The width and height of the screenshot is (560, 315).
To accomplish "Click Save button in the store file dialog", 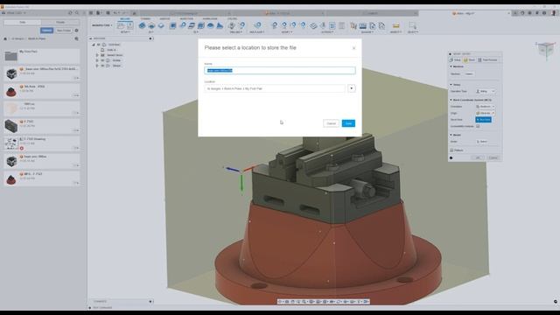I will [x=348, y=123].
